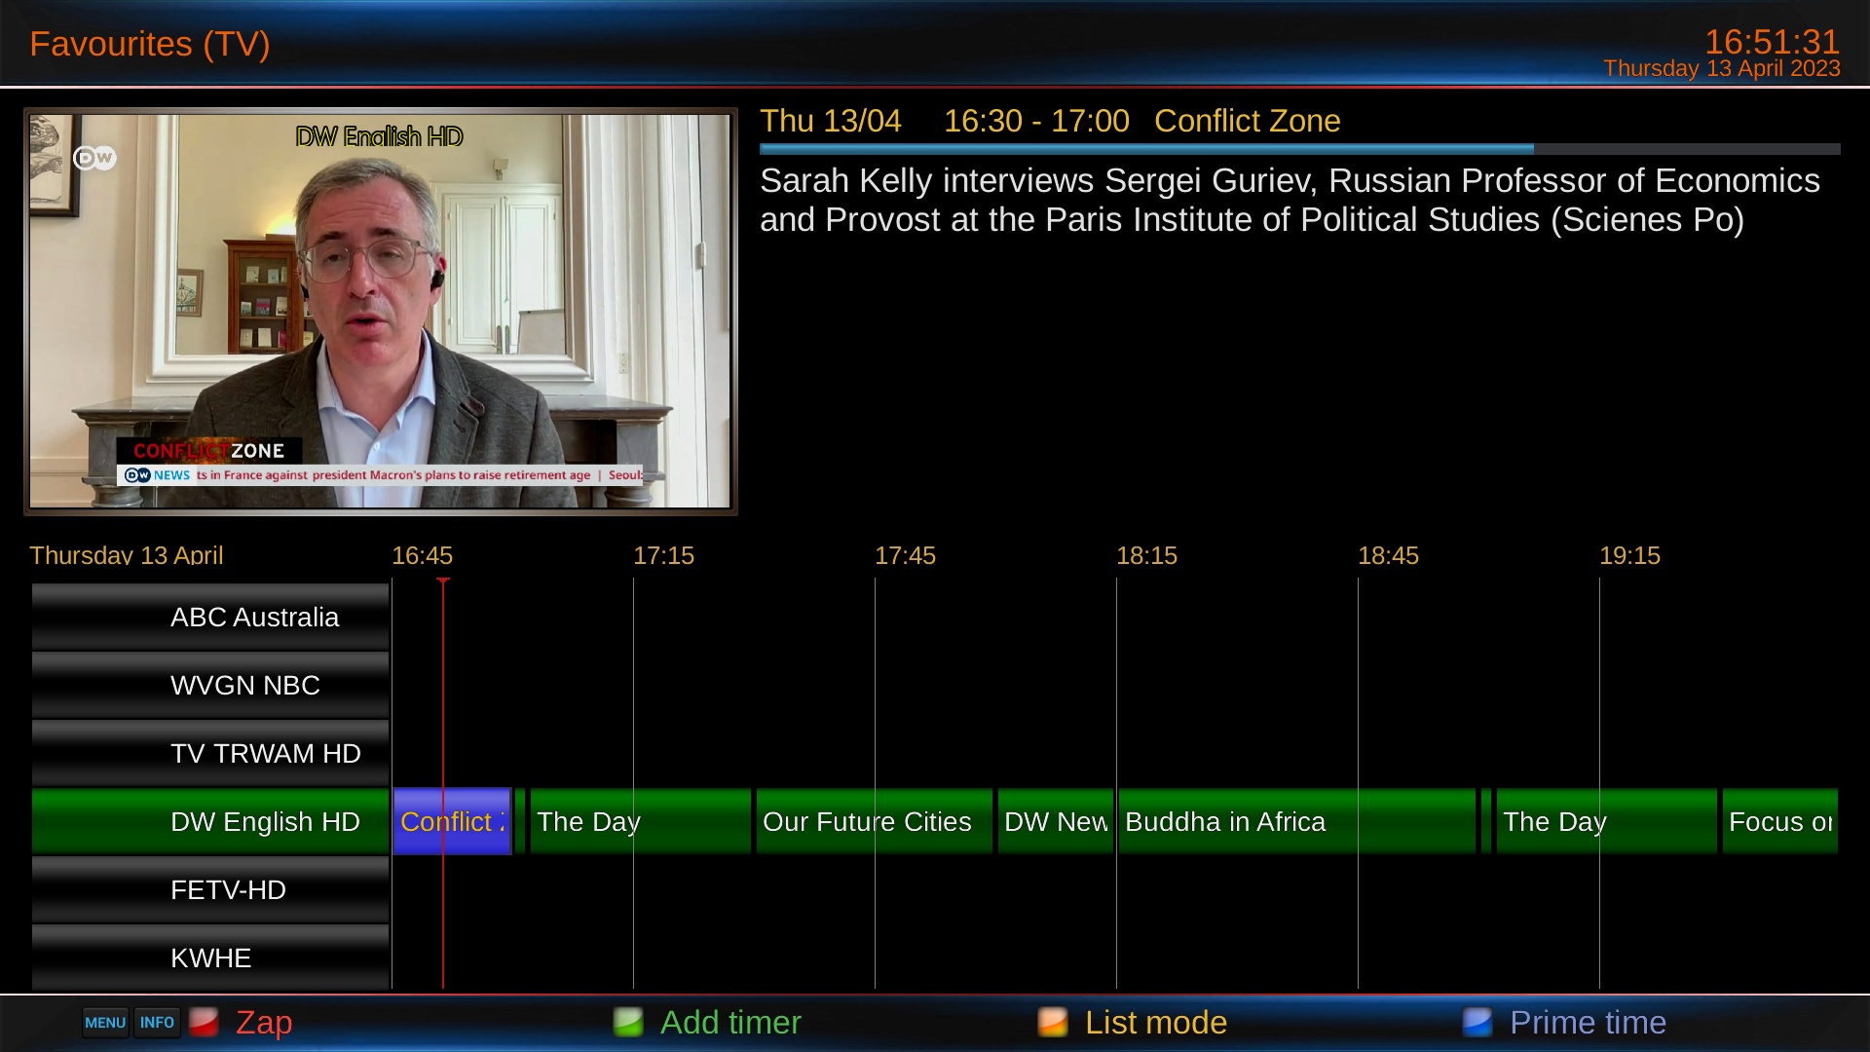
Task: Click the Sarah Kelly interview description
Action: click(1290, 200)
